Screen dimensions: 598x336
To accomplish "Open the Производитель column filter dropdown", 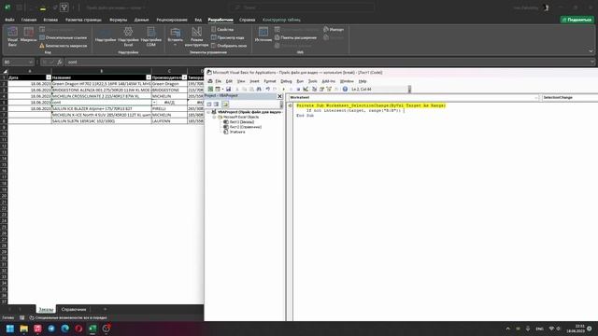I will coord(184,77).
